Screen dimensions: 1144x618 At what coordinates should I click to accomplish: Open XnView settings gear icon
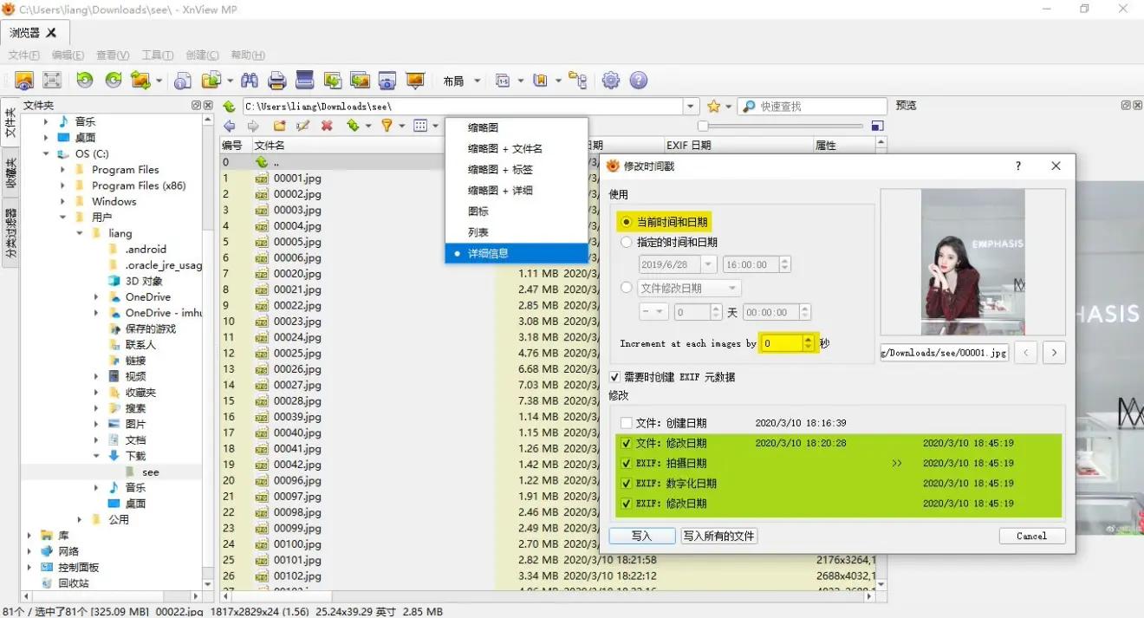pyautogui.click(x=609, y=80)
